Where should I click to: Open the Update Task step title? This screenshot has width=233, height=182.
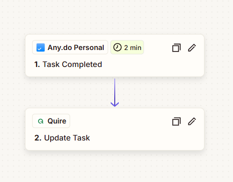pyautogui.click(x=67, y=138)
